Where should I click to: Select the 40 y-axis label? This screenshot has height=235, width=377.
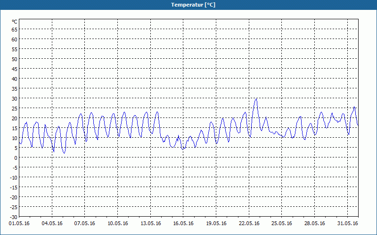point(15,79)
